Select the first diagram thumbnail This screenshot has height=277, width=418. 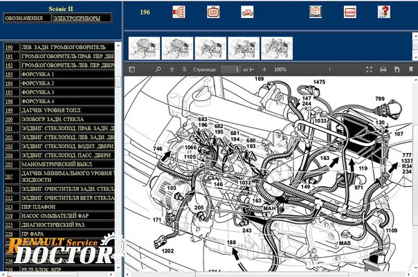144,48
